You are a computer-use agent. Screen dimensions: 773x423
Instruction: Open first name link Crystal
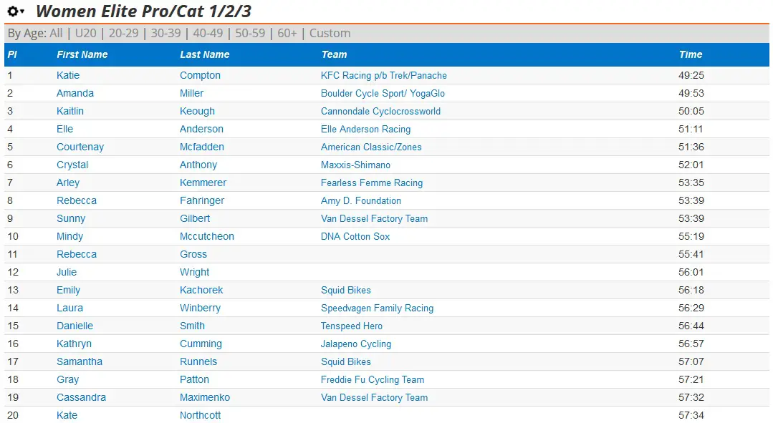72,165
